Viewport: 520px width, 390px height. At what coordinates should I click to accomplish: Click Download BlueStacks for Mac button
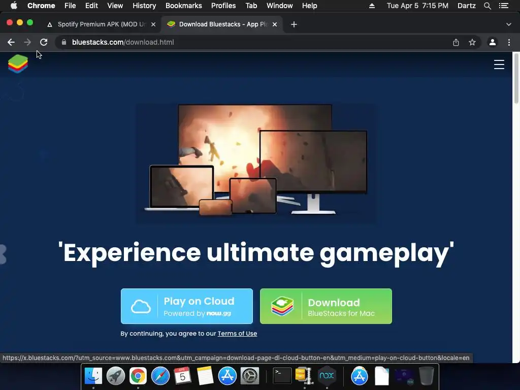point(326,306)
